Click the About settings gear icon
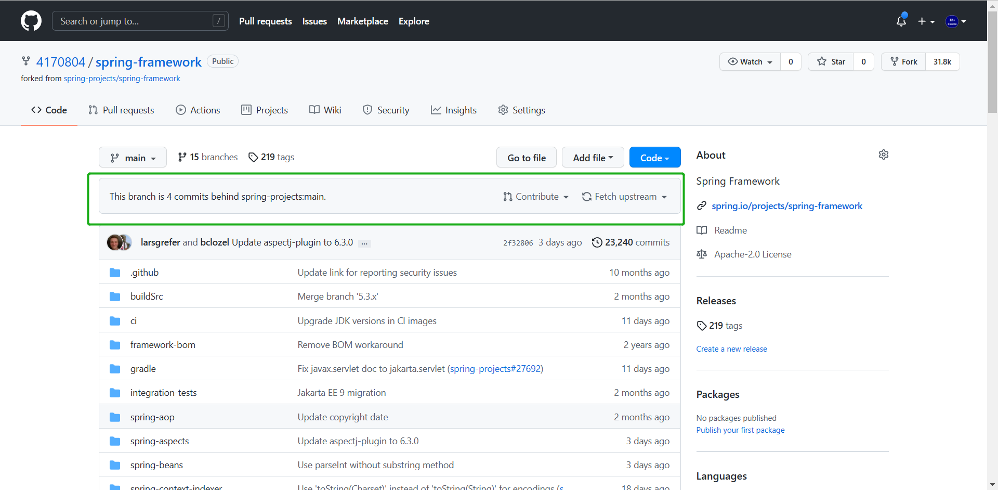 [884, 155]
